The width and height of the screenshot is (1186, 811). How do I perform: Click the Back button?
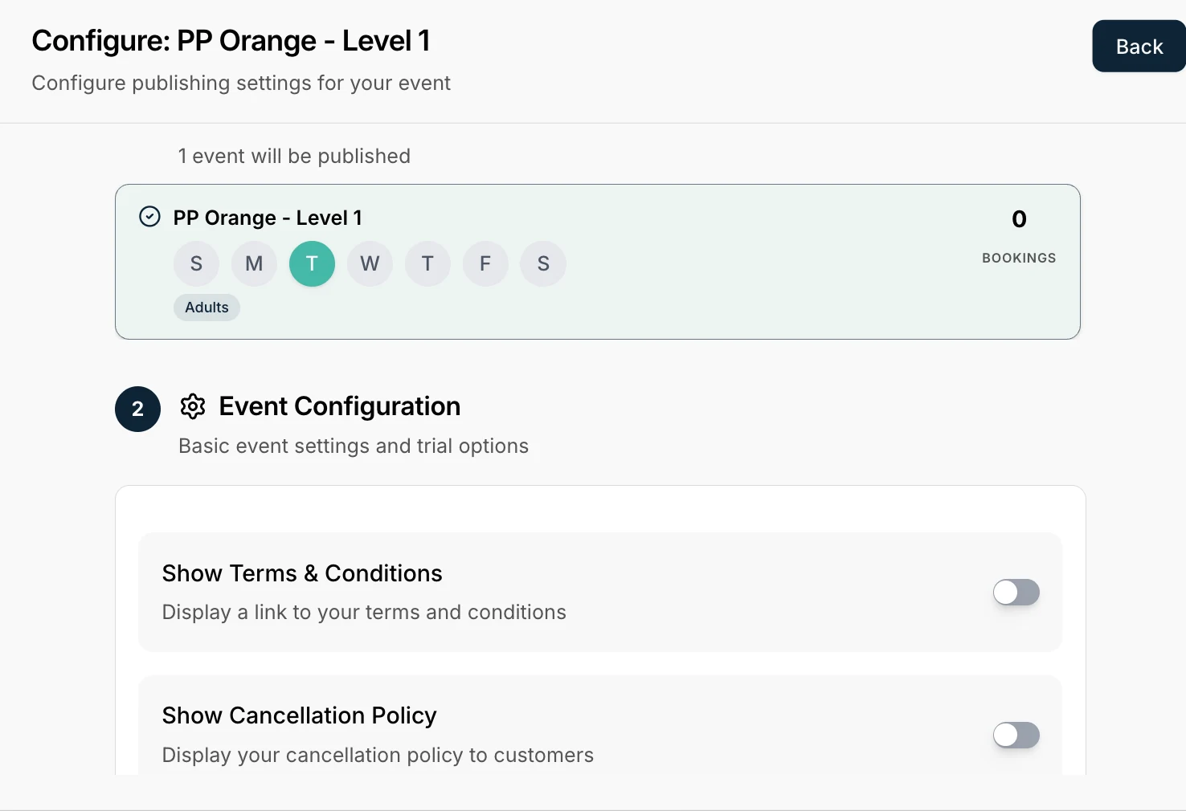[1139, 47]
